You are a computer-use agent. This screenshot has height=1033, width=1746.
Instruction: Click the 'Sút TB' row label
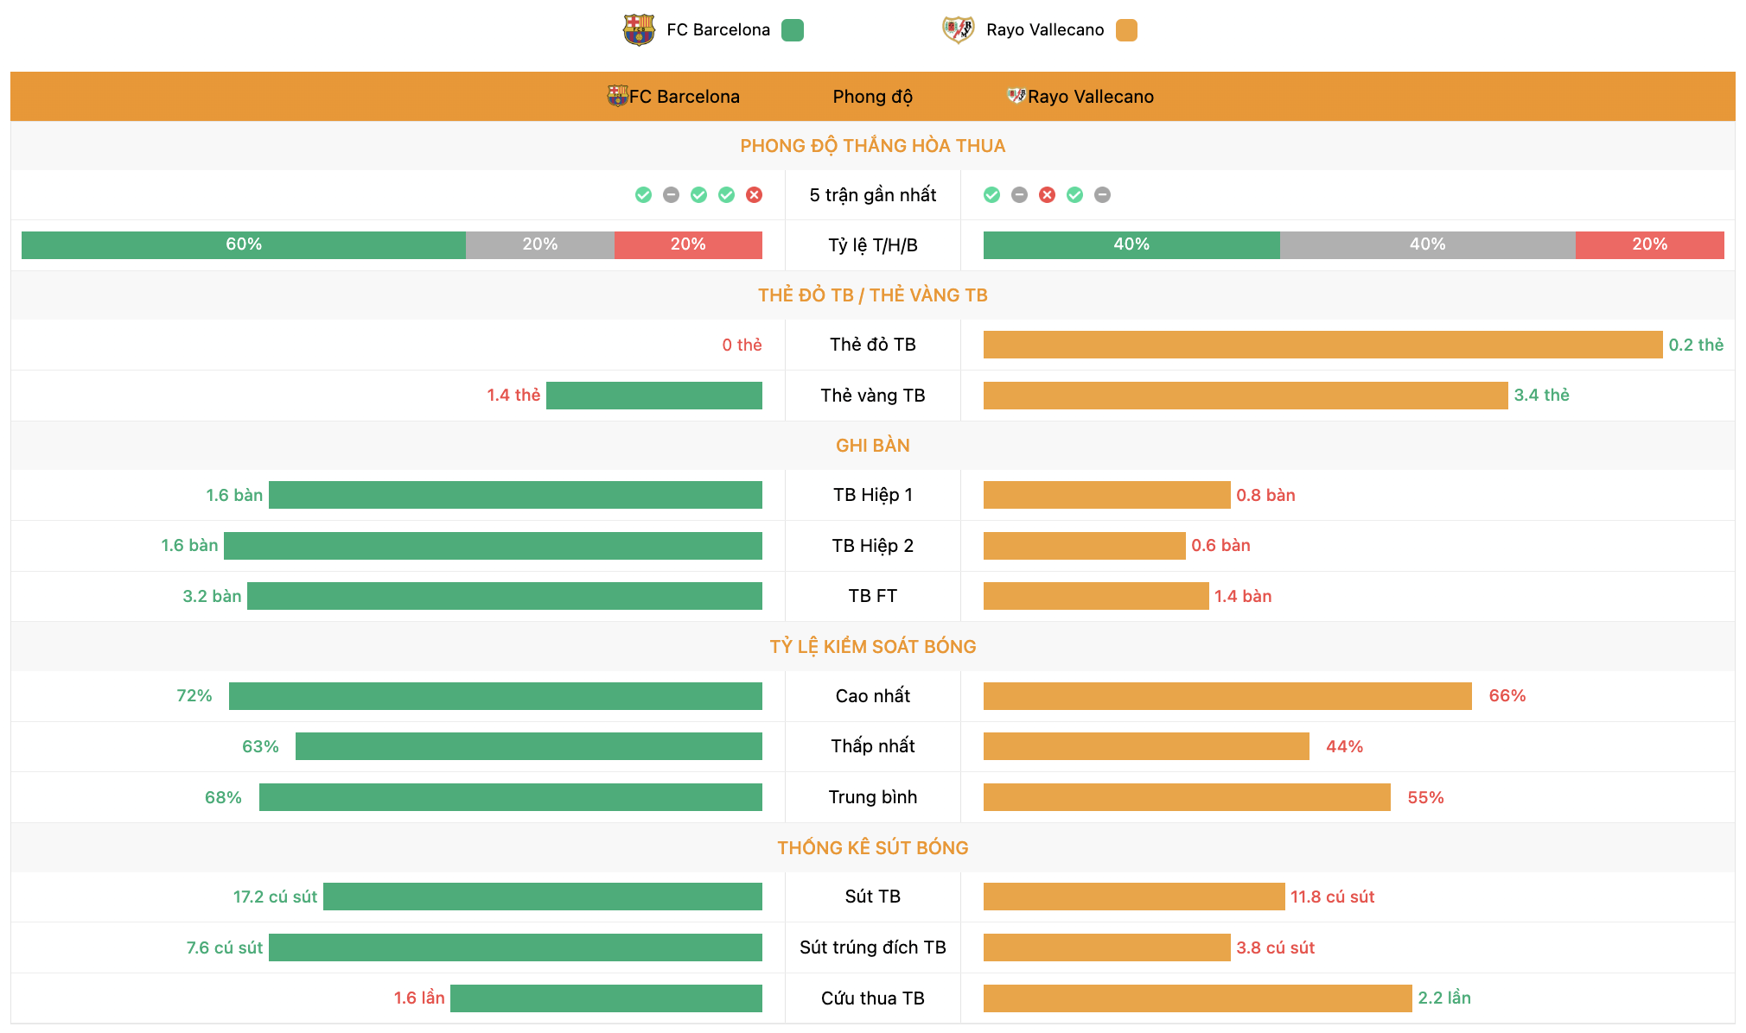click(x=873, y=897)
